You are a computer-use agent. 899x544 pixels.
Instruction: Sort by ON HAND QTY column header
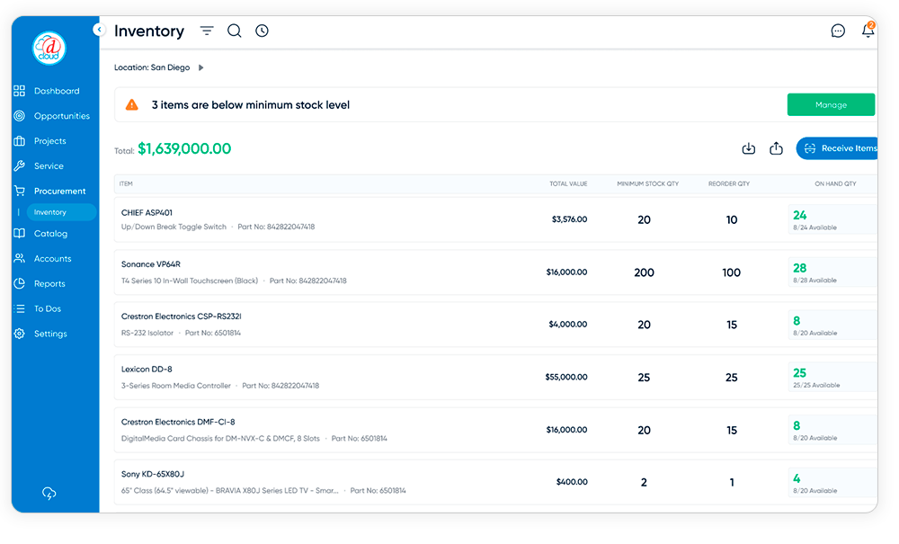tap(835, 184)
